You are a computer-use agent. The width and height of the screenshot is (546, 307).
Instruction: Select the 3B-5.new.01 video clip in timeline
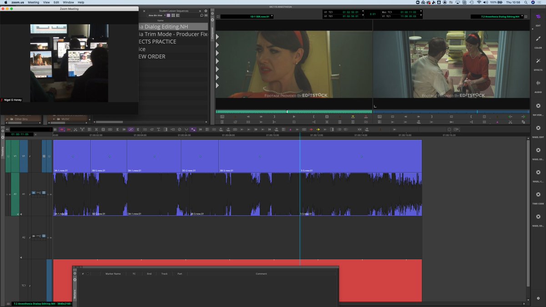tap(109, 156)
